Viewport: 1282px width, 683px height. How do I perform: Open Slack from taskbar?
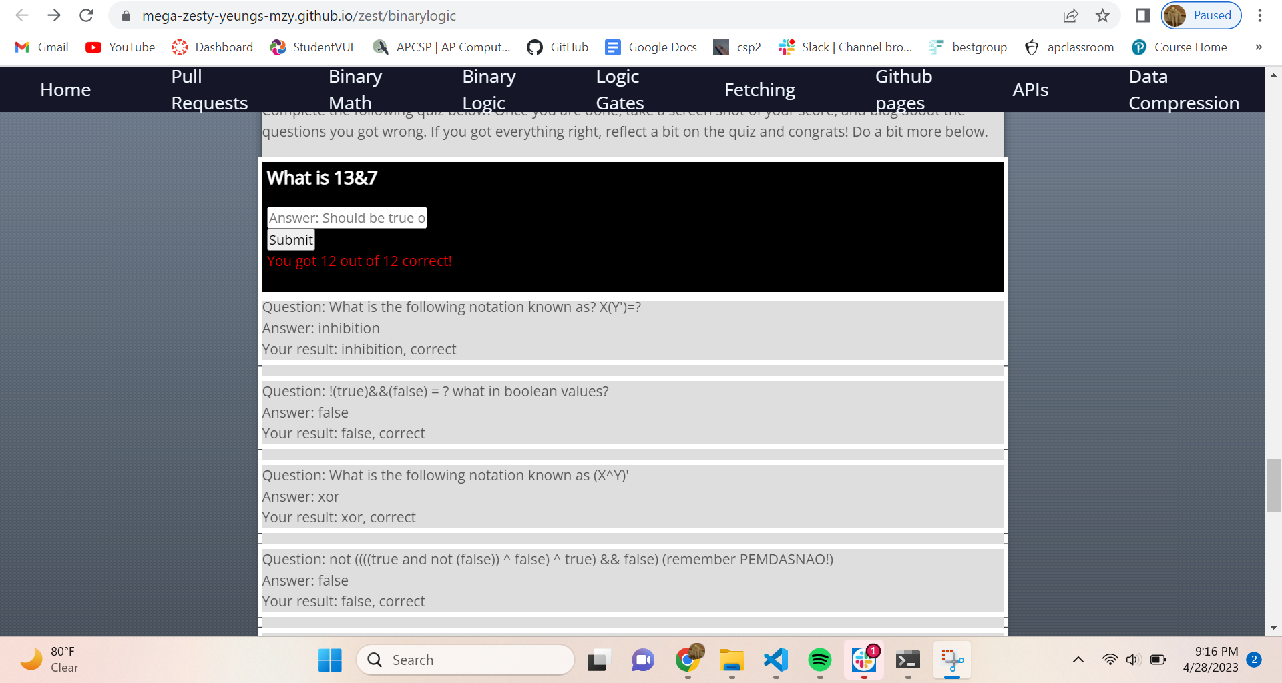click(864, 660)
